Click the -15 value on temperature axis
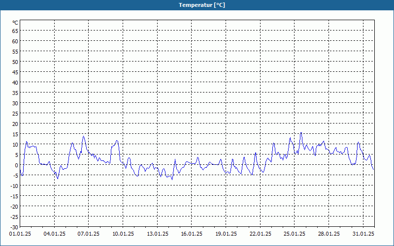The image size is (394, 246). (14, 196)
